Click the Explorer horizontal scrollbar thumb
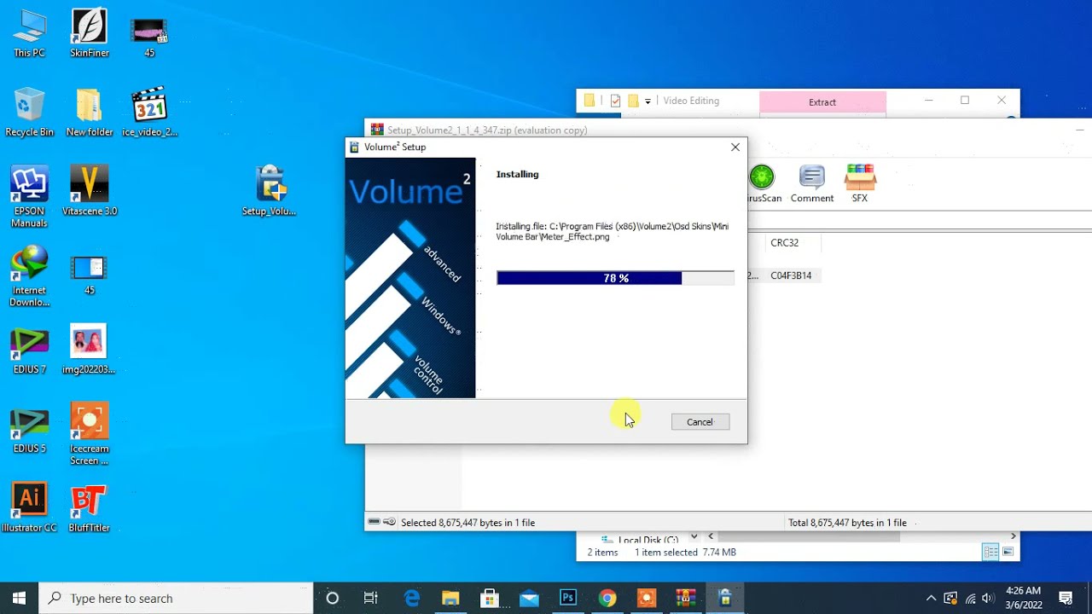The width and height of the screenshot is (1092, 614). click(x=809, y=537)
